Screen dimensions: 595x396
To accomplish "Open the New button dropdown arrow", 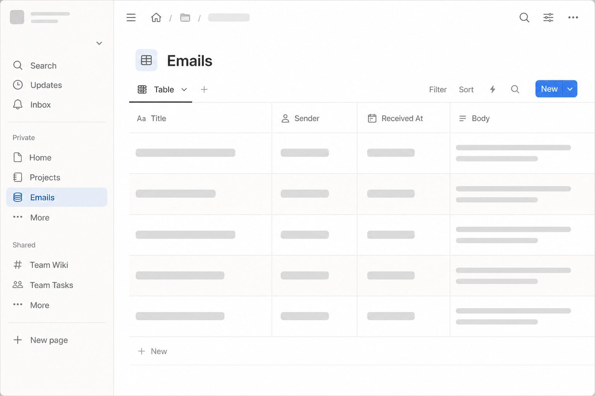I will tap(570, 89).
